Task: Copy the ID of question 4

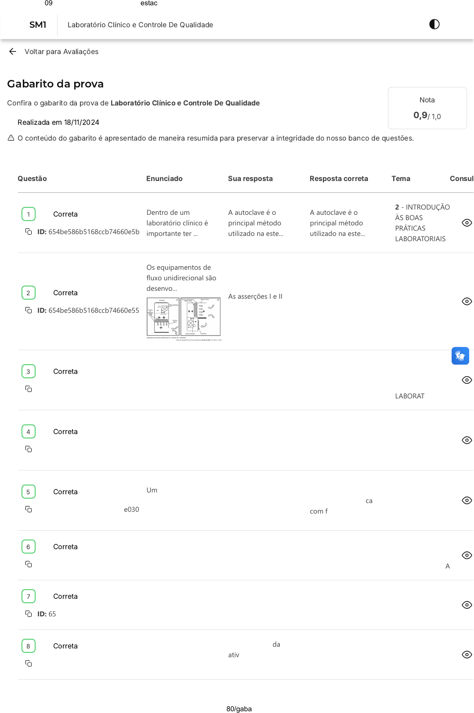Action: click(x=29, y=449)
